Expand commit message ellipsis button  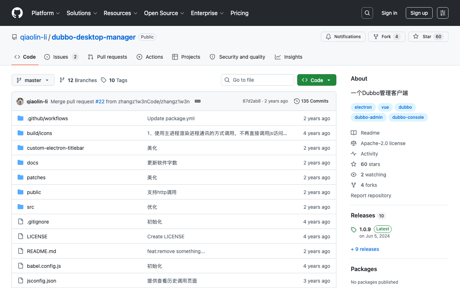(198, 101)
